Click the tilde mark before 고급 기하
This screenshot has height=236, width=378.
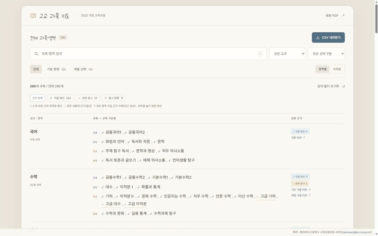pyautogui.click(x=258, y=197)
